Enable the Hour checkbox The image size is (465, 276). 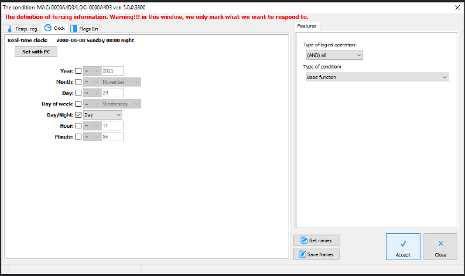pos(78,126)
